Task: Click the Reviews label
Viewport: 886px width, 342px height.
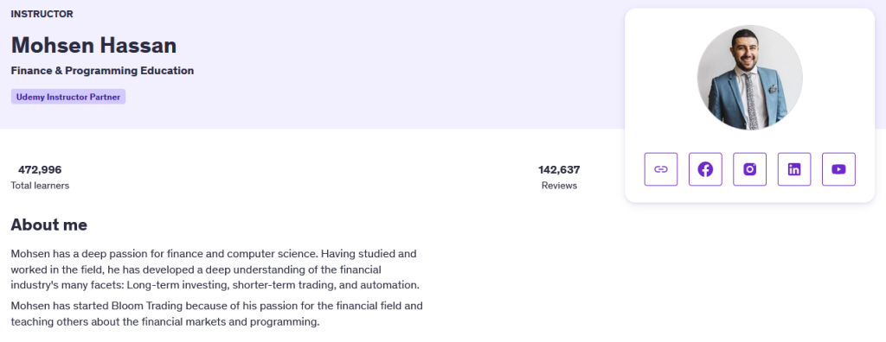Action: pyautogui.click(x=560, y=185)
